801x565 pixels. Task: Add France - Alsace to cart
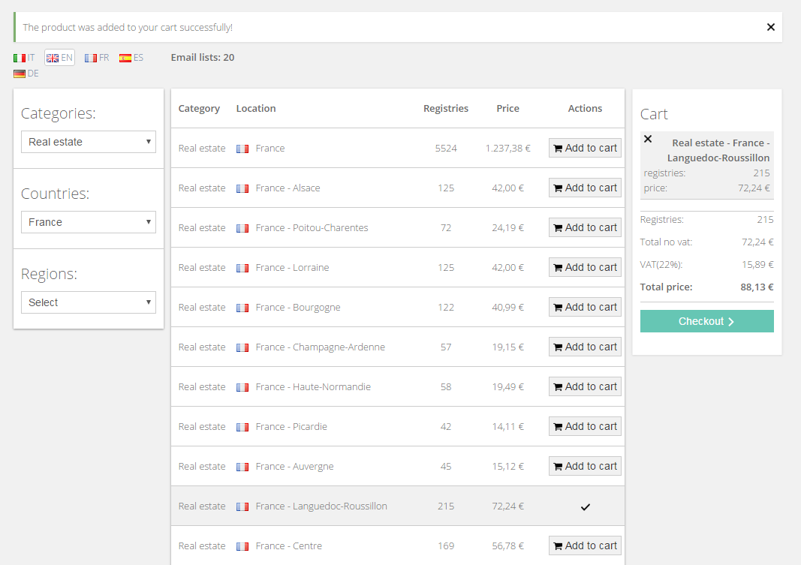click(x=585, y=188)
